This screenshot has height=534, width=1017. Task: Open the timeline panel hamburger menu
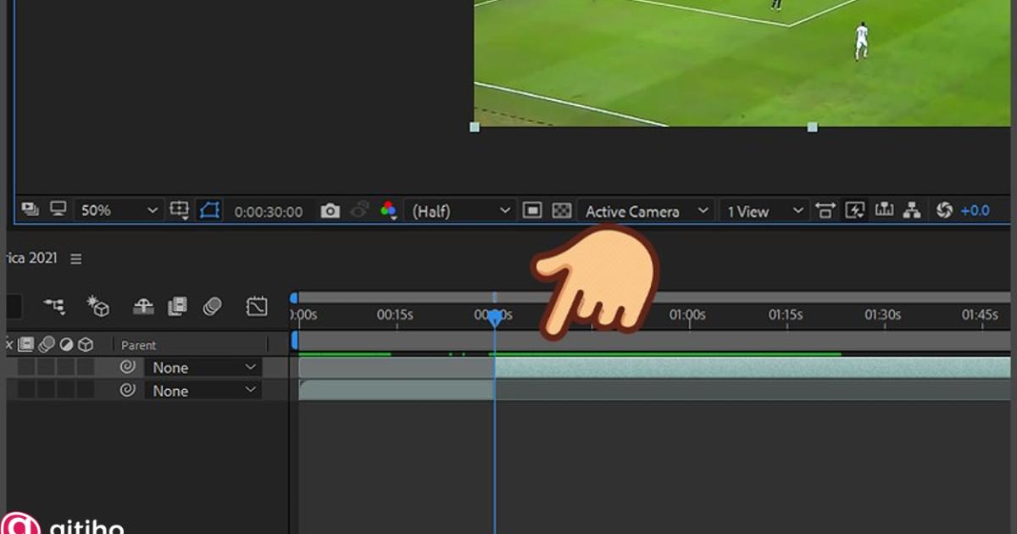[75, 259]
